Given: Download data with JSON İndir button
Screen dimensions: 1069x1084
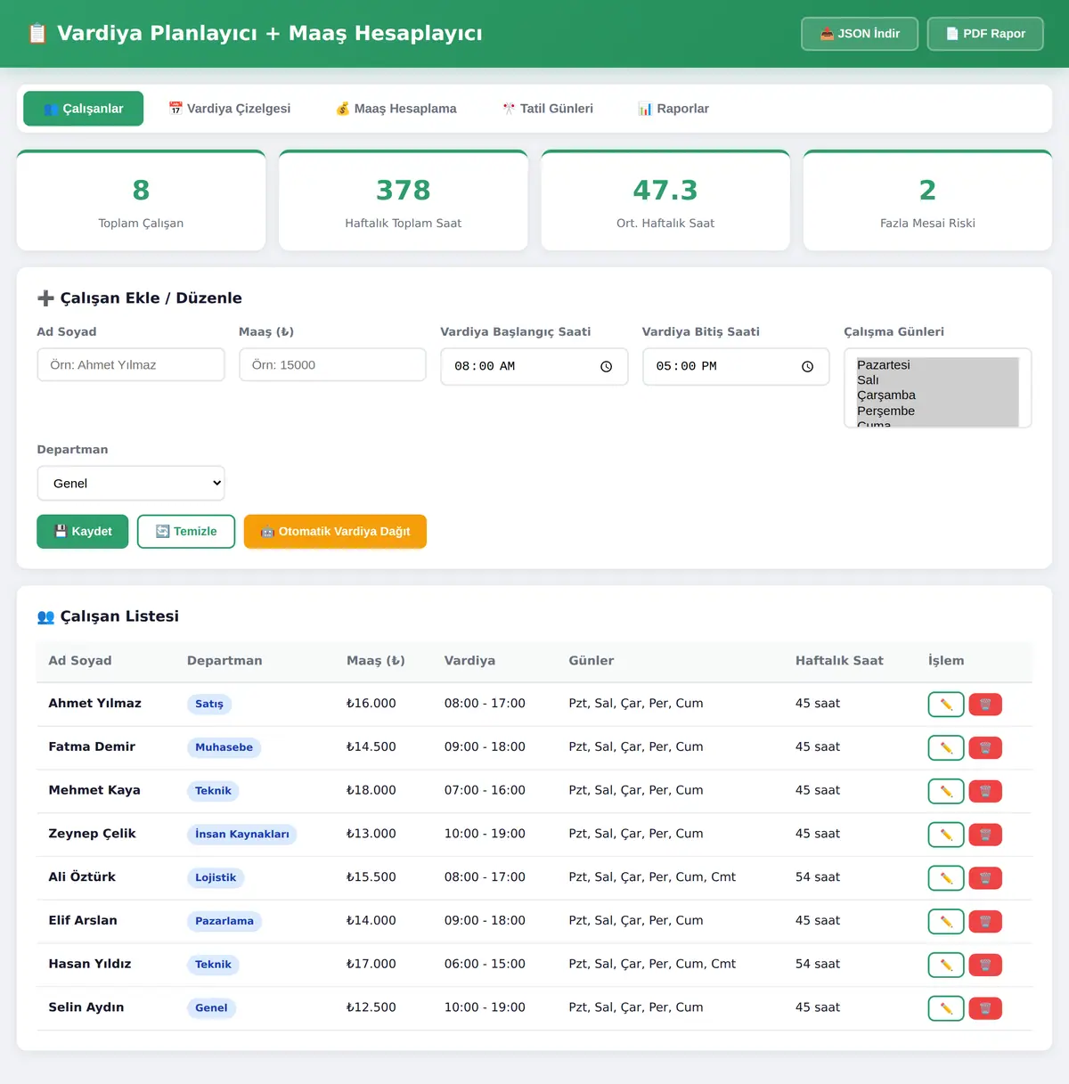Looking at the screenshot, I should 860,34.
